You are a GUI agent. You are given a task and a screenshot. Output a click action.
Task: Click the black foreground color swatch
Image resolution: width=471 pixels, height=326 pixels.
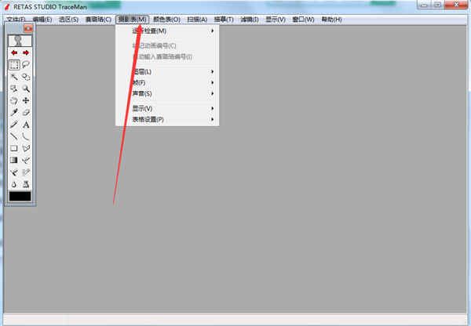[x=20, y=196]
